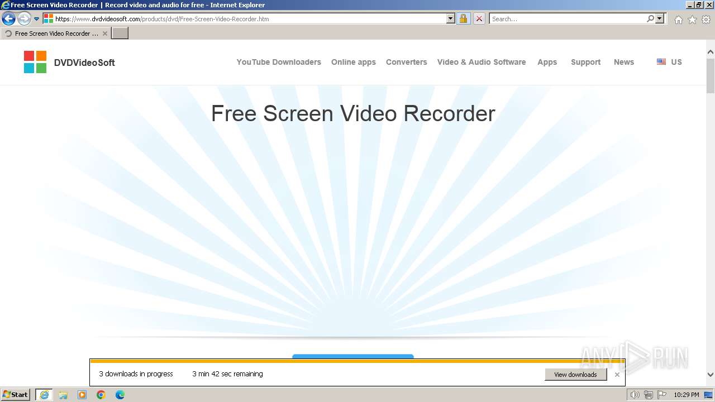Open Support menu item
The height and width of the screenshot is (402, 715).
(586, 62)
